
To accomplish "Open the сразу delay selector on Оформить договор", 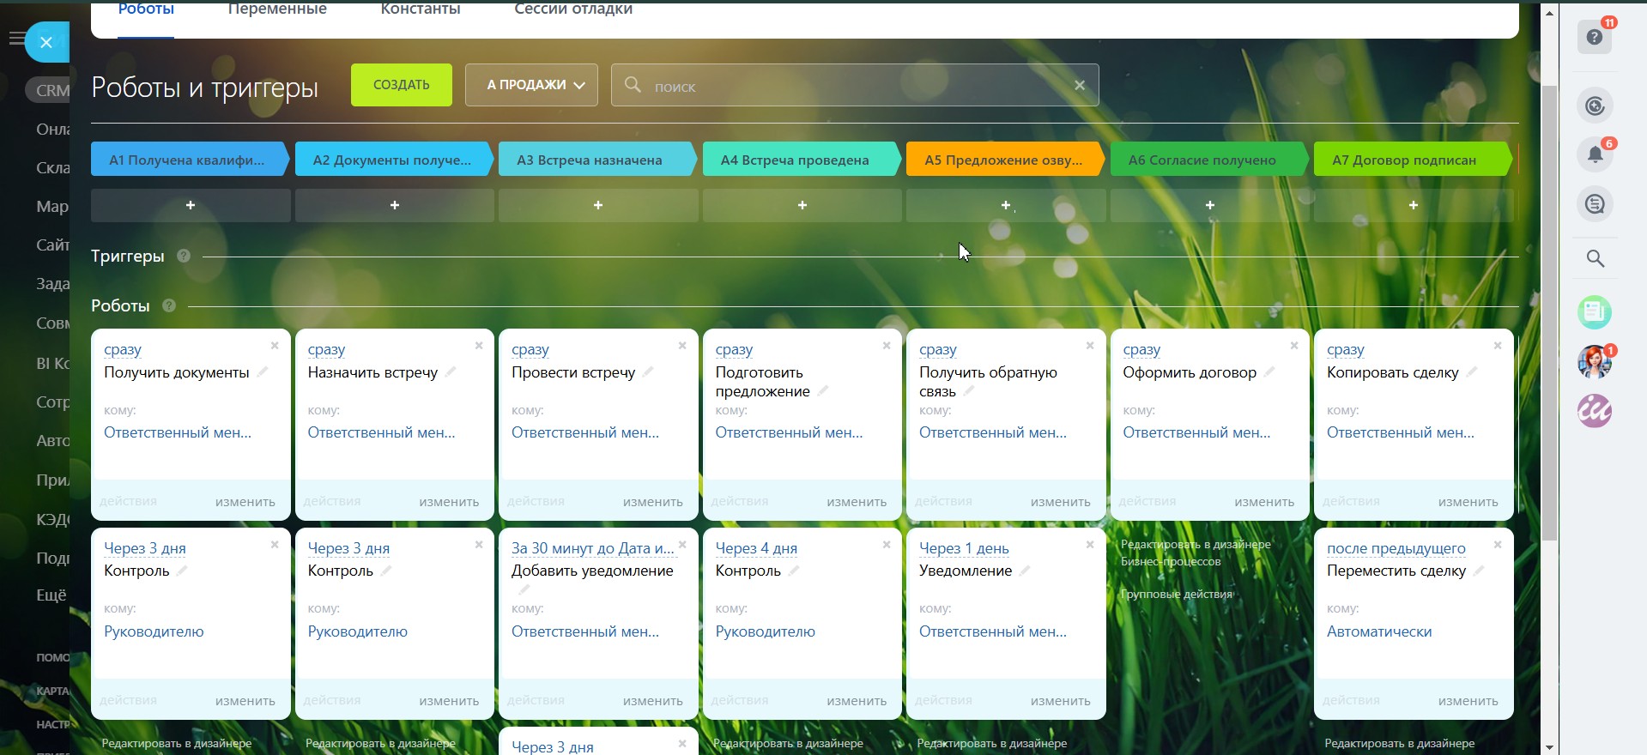I will [x=1141, y=349].
